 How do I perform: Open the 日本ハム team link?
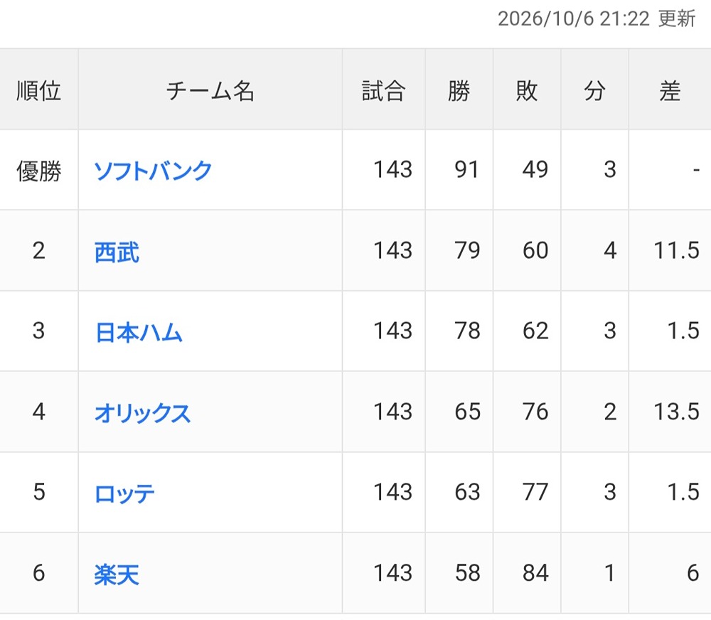click(x=139, y=332)
